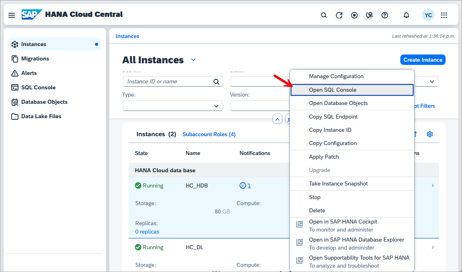Click the HC_DL instance name
Image resolution: width=462 pixels, height=272 pixels.
[x=195, y=247]
